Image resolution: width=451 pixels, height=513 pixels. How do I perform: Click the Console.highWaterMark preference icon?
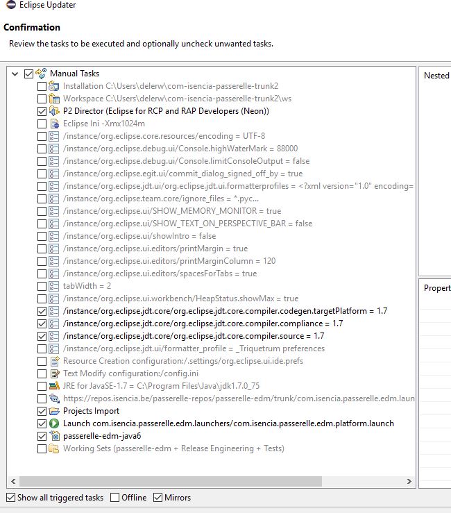click(x=53, y=149)
